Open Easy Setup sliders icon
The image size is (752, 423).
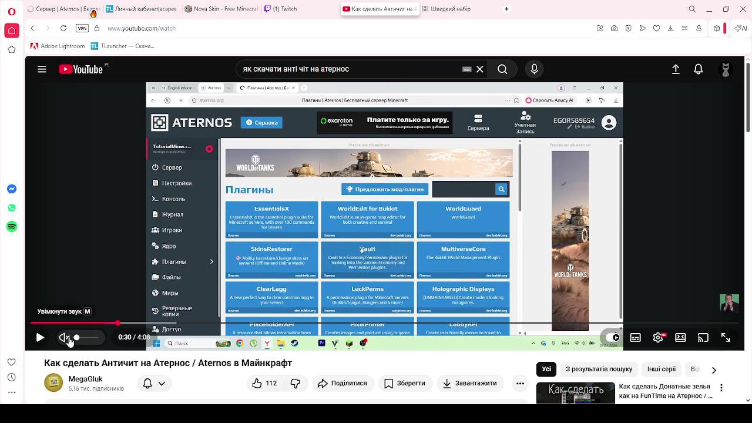684,28
